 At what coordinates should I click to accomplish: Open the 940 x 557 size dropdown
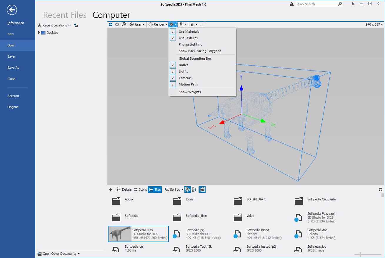[374, 24]
